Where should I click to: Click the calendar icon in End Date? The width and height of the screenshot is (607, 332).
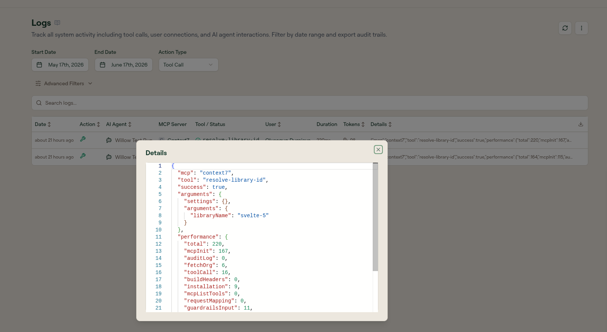[103, 65]
